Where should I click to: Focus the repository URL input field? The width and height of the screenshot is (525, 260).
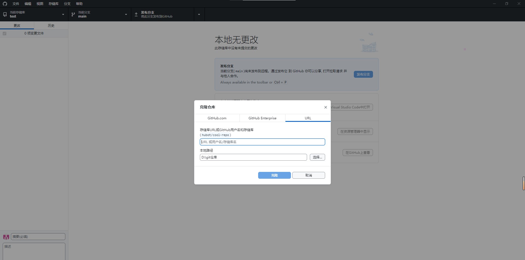[x=262, y=142]
